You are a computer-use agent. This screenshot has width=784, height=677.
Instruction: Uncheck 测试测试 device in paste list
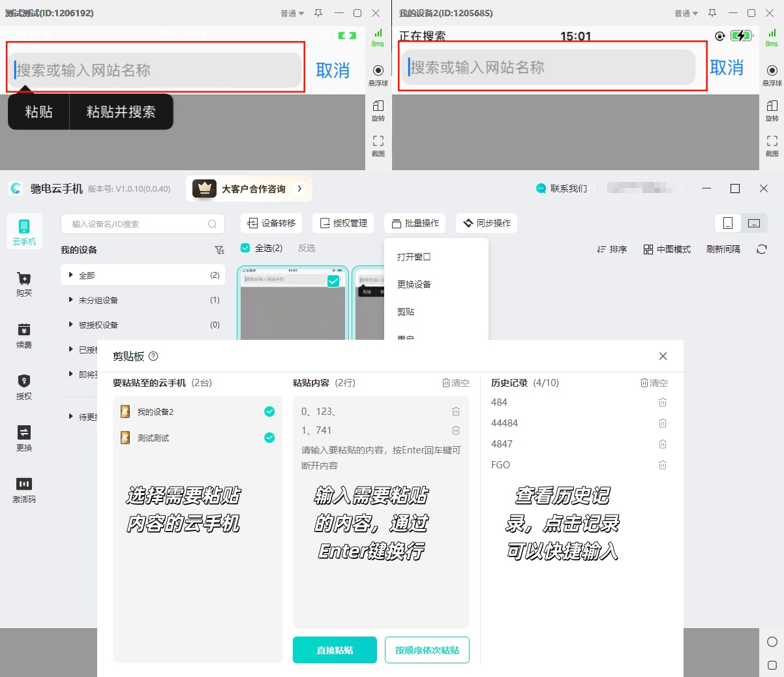269,438
